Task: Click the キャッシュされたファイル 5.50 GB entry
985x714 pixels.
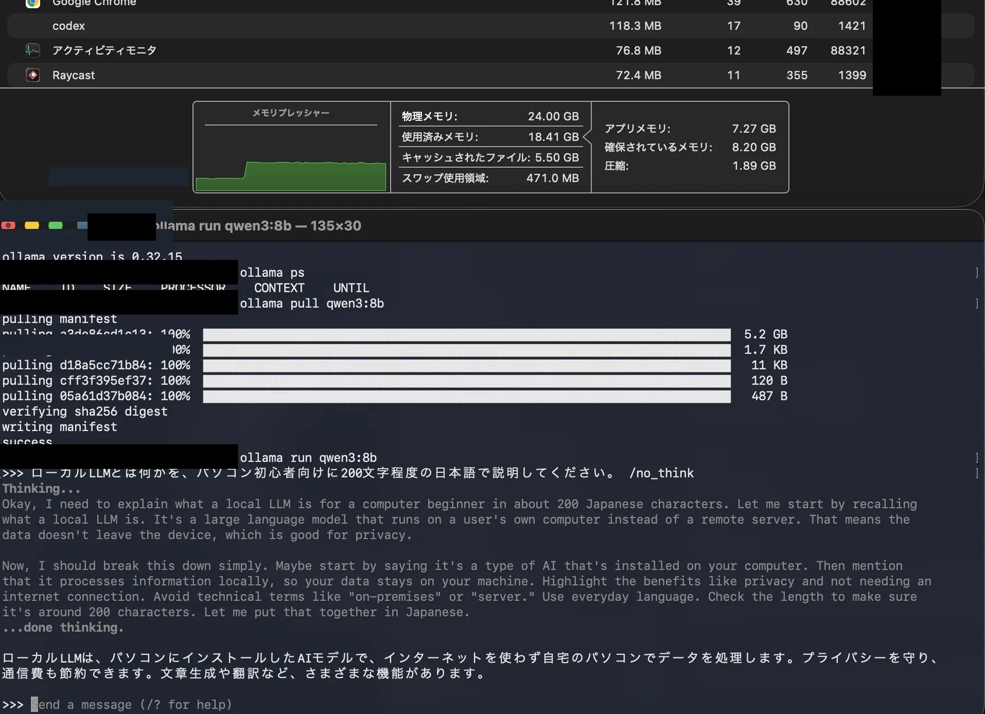Action: [x=490, y=158]
